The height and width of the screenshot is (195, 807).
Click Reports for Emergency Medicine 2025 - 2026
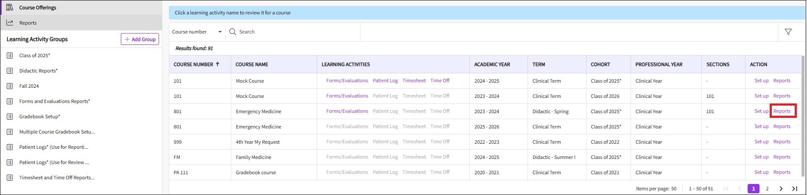click(782, 126)
